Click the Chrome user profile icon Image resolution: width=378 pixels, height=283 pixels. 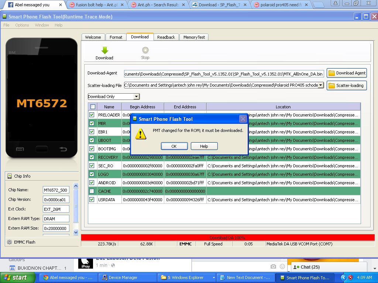[335, 3]
